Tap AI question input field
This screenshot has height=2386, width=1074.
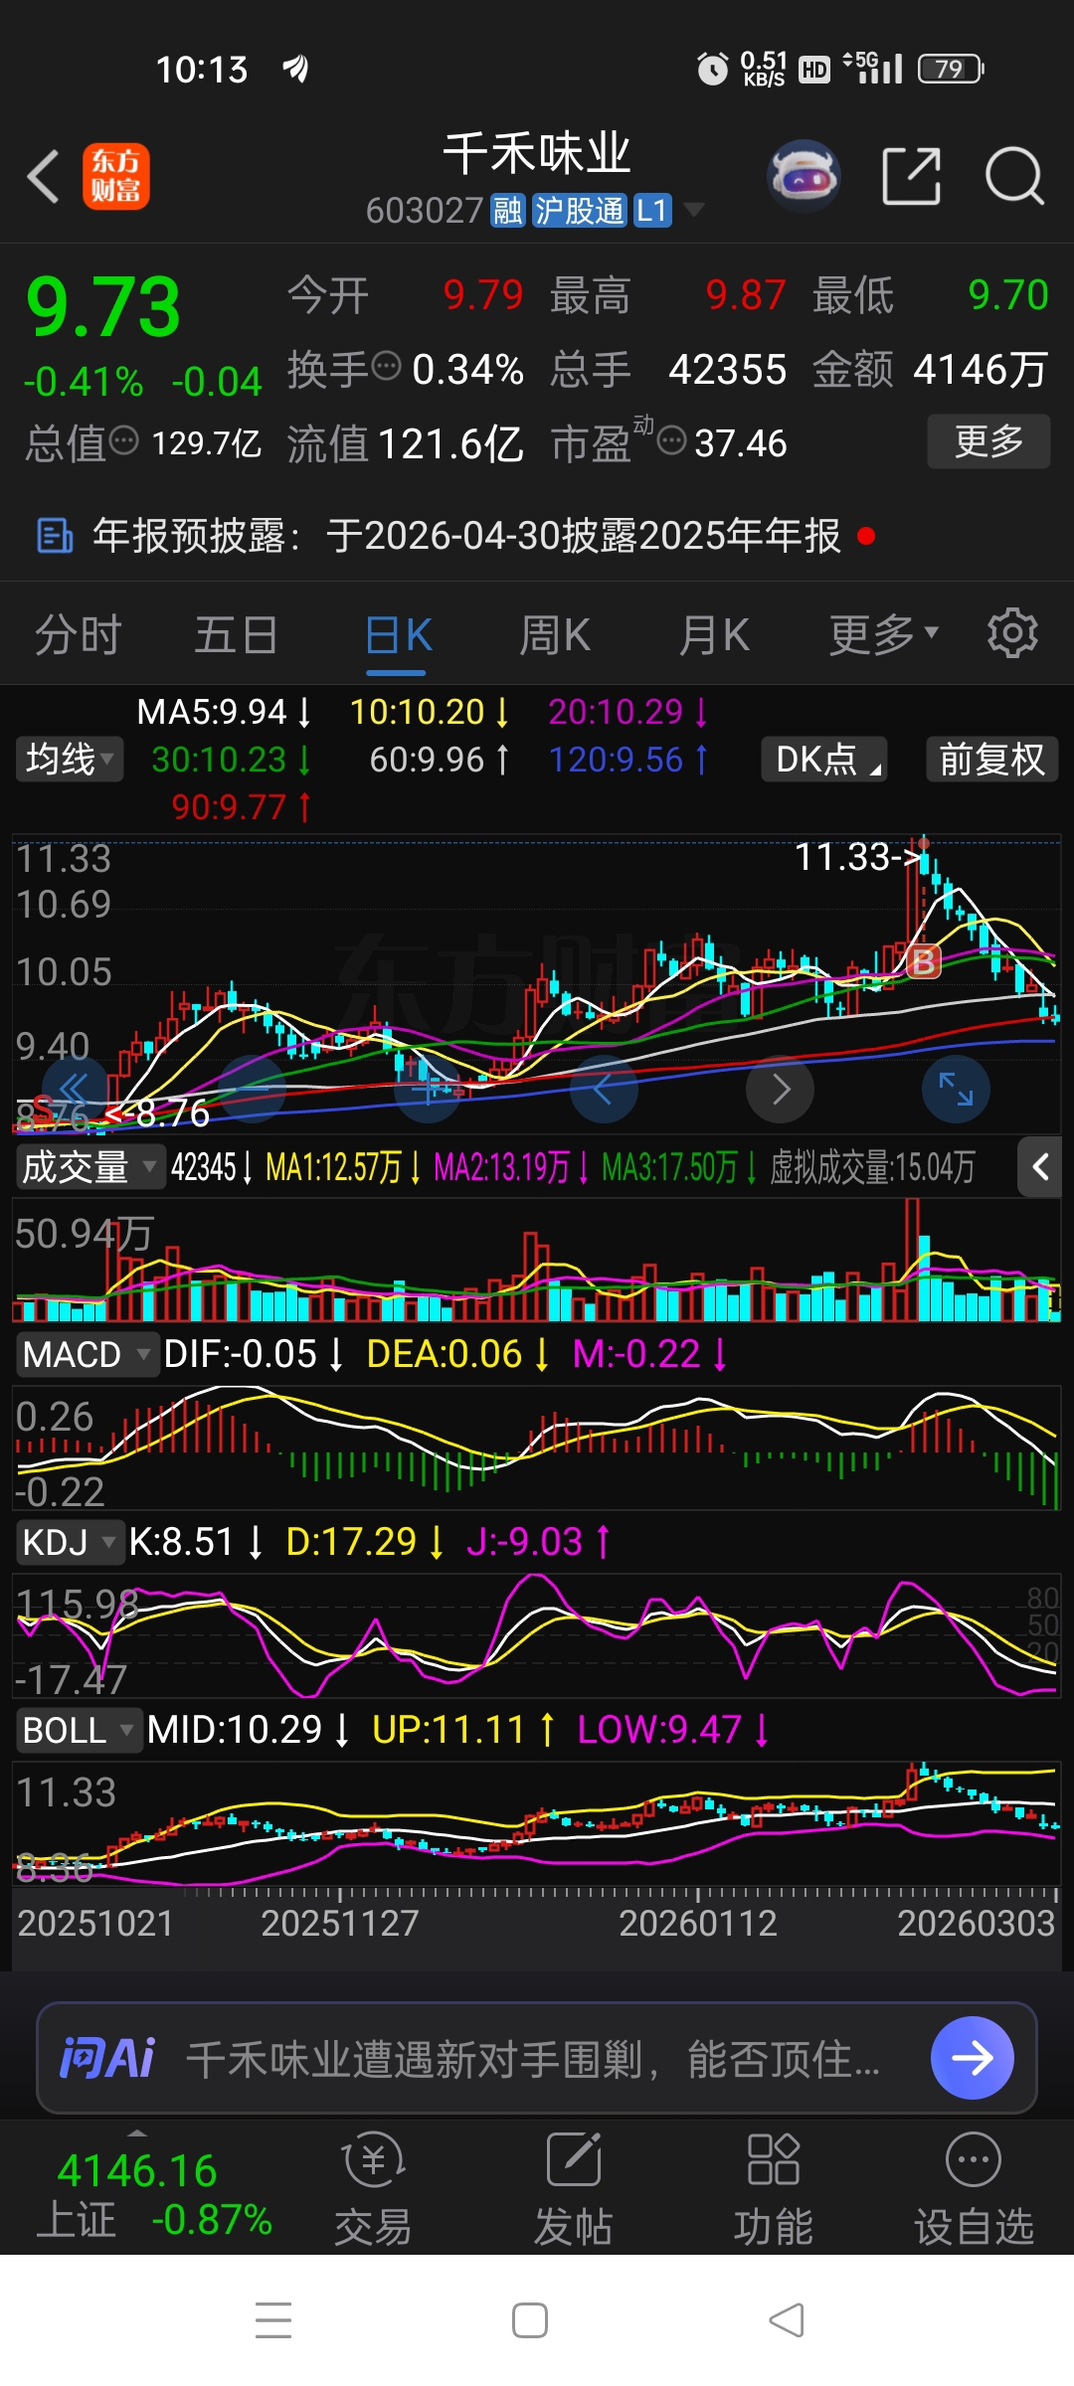(537, 2057)
